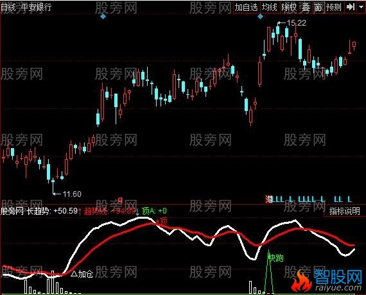Open the 预测 forecast tool
This screenshot has width=366, height=295.
[334, 8]
